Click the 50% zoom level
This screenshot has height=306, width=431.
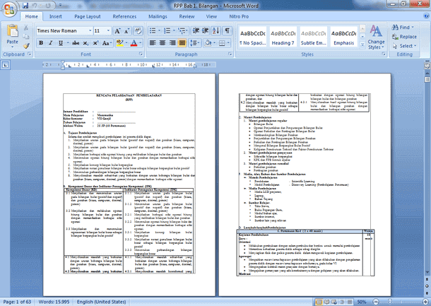(x=362, y=302)
